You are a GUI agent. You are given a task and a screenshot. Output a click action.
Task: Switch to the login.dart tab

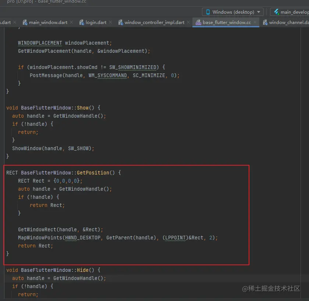96,23
